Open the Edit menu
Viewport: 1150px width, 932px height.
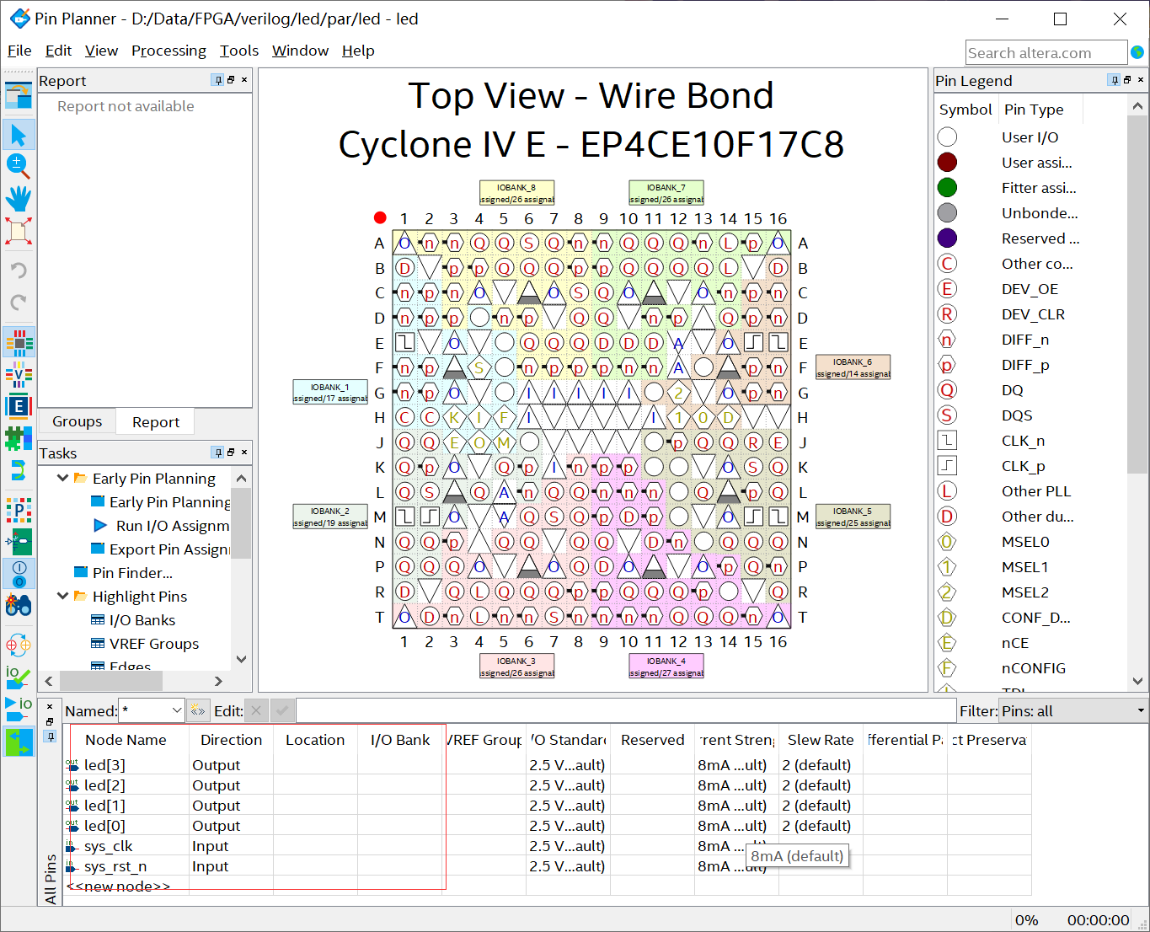coord(58,51)
